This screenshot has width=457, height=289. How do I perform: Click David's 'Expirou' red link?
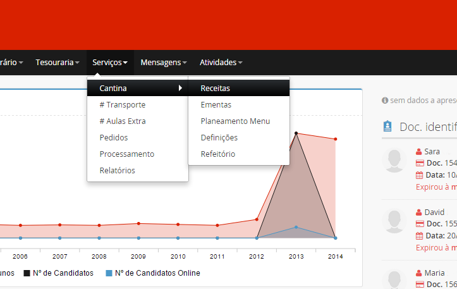tap(436, 248)
